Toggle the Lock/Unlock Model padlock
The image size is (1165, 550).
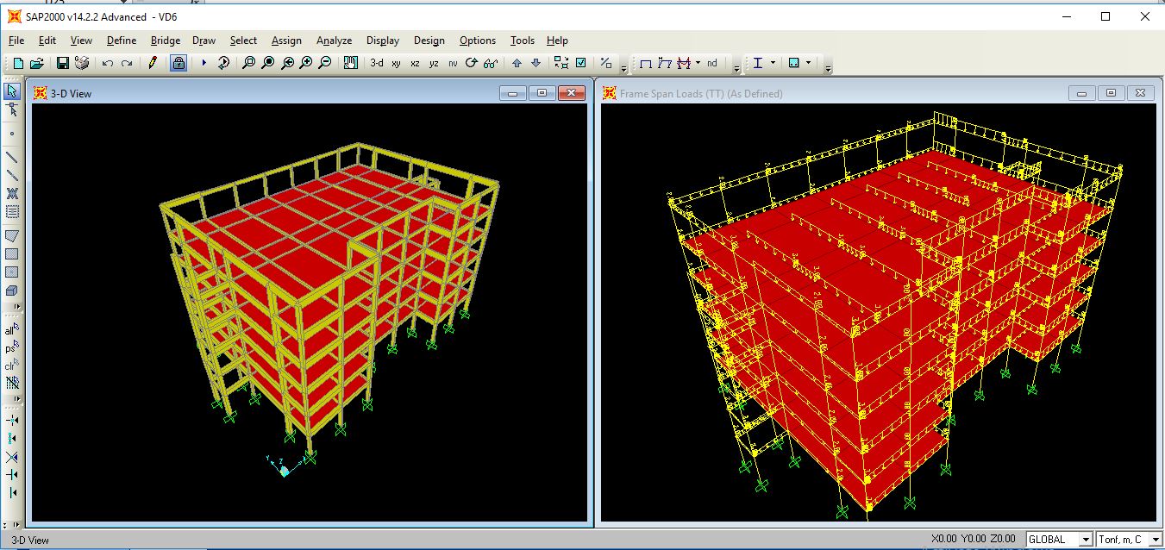point(179,63)
